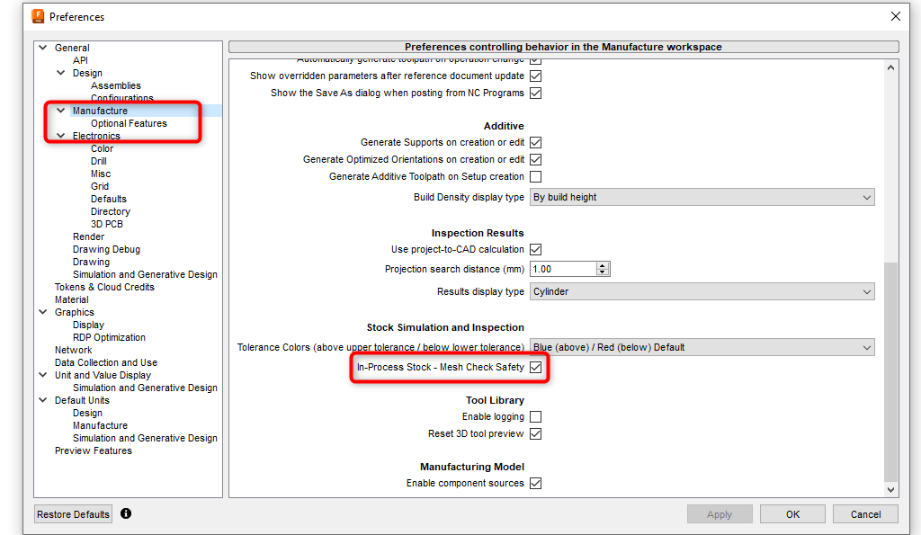921x535 pixels.
Task: Open the Build Density display type dropdown
Action: pyautogui.click(x=702, y=197)
